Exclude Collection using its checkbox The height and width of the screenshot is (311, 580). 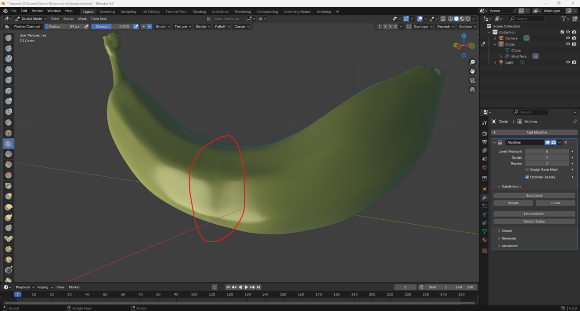(562, 32)
